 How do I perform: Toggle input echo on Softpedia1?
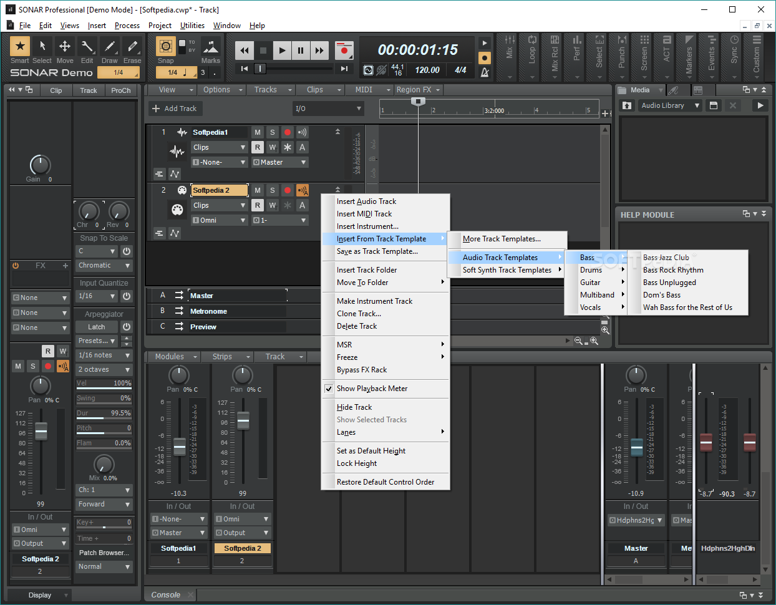(303, 132)
